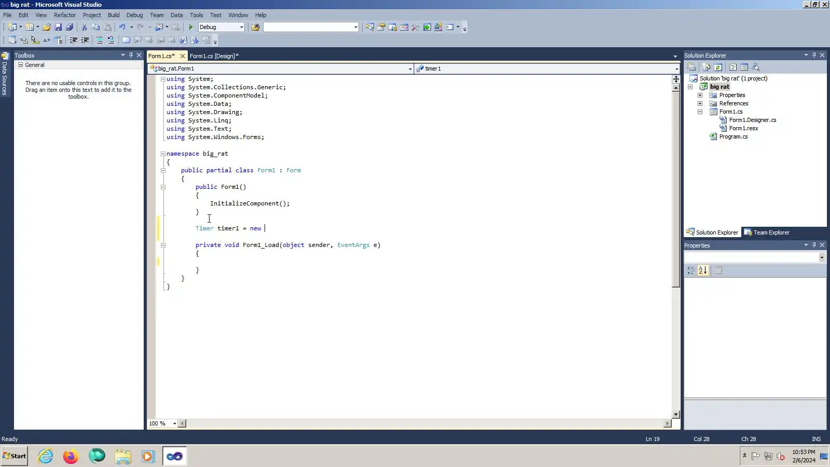This screenshot has width=830, height=467.
Task: Collapse the namespace big_rat code block
Action: [x=163, y=154]
